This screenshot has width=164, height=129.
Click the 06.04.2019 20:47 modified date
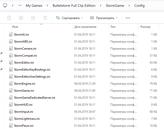pyautogui.click(x=85, y=111)
